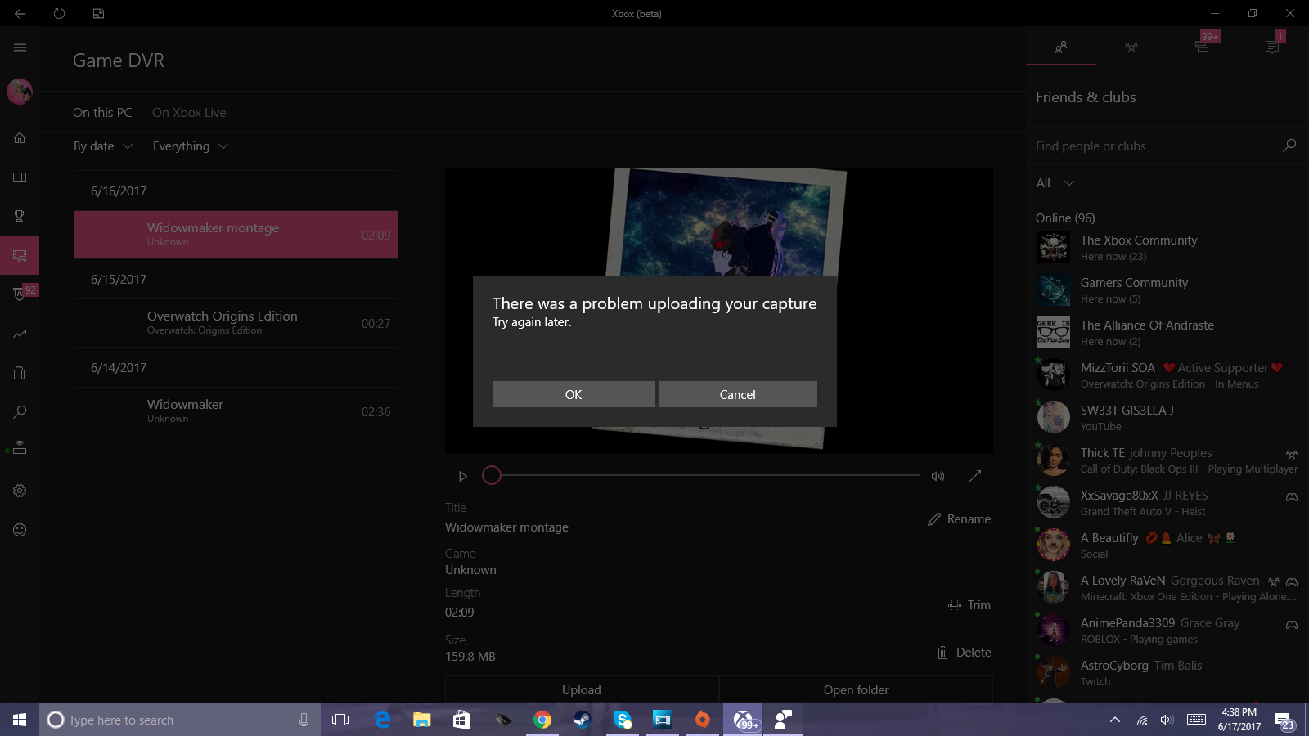Open the By date sort dropdown

click(103, 146)
